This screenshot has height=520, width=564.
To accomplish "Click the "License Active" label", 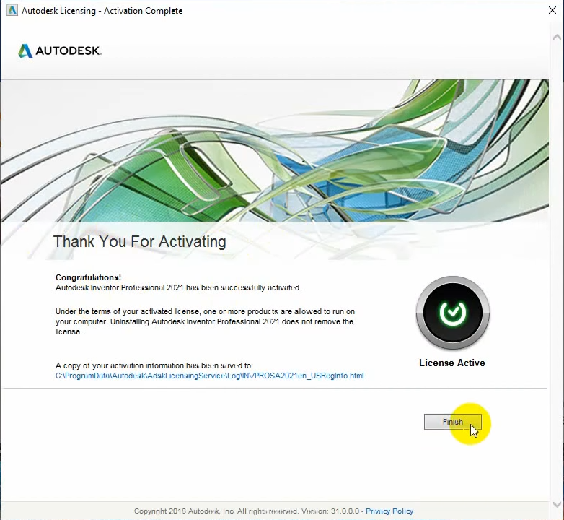I will pyautogui.click(x=451, y=363).
